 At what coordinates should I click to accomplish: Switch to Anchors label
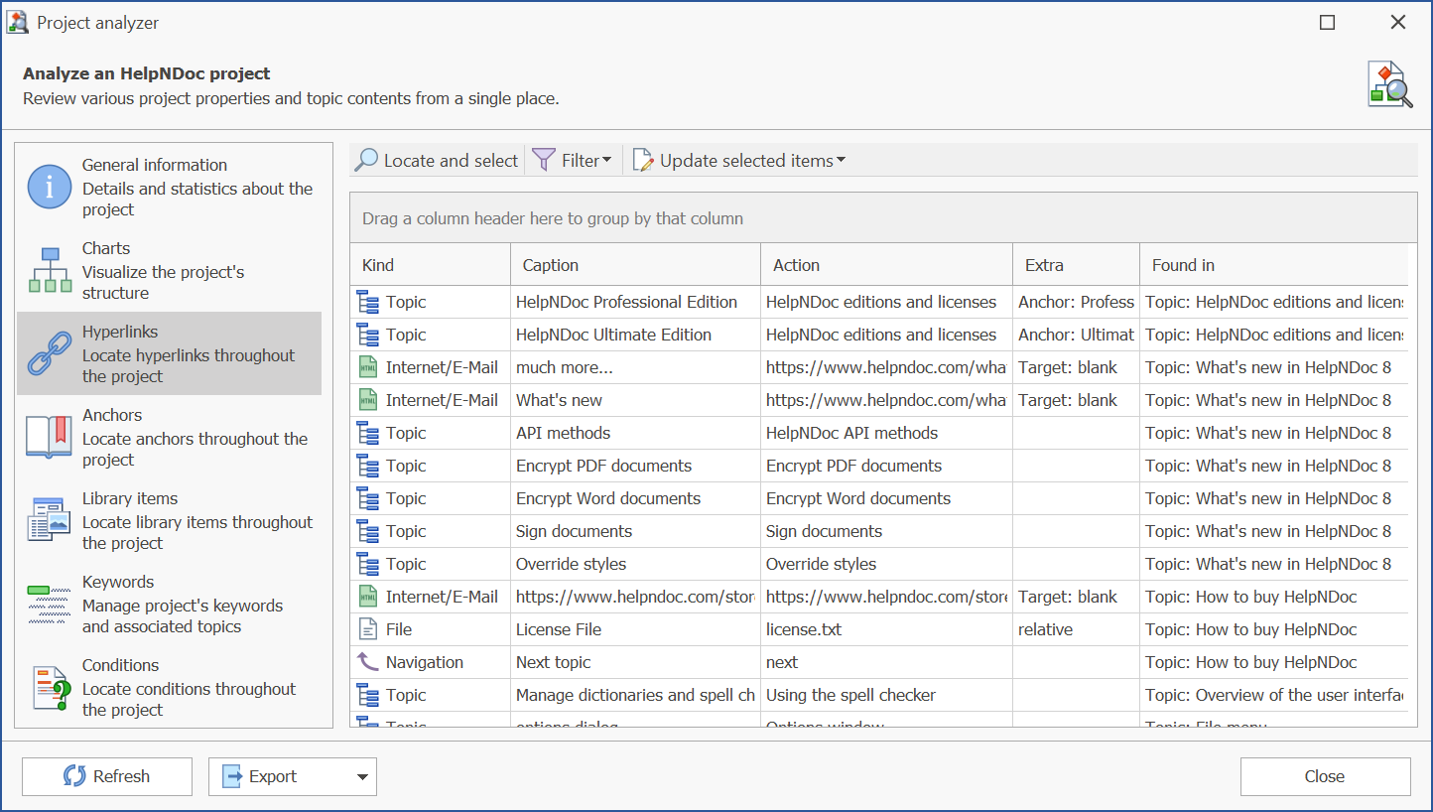point(112,415)
